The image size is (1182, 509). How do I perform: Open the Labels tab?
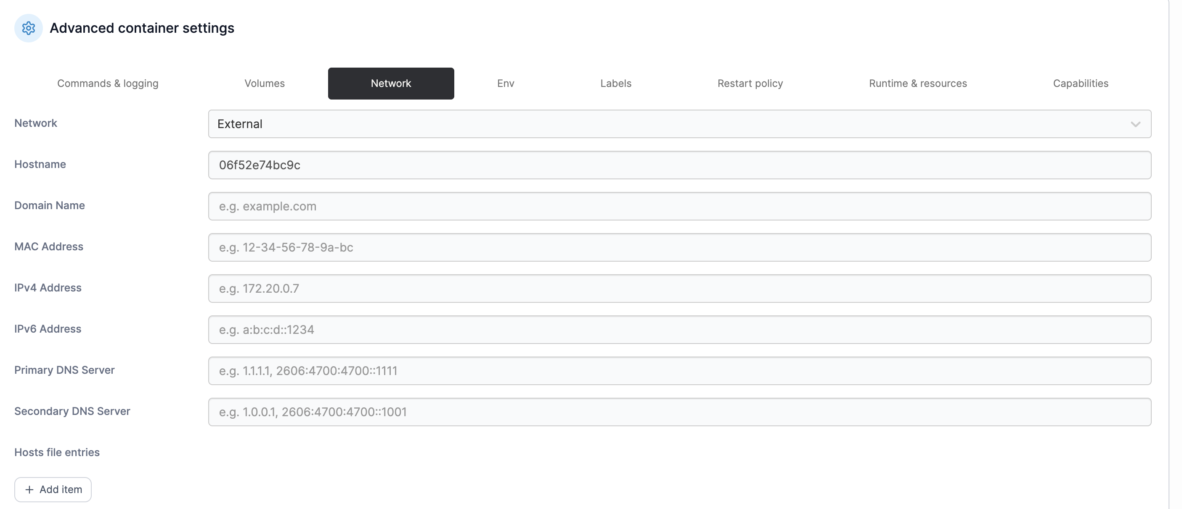point(616,84)
